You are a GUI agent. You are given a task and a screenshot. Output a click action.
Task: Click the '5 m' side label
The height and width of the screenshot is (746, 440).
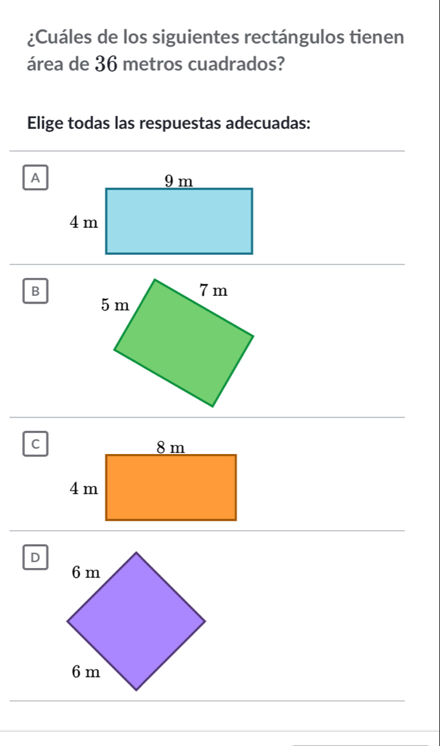115,305
